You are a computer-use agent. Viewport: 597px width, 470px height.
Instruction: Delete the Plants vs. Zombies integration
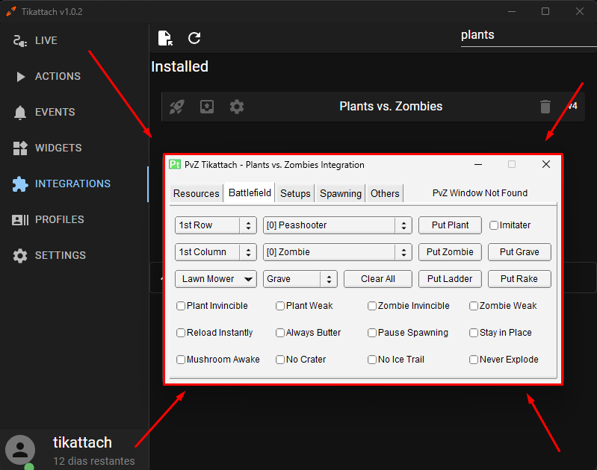(545, 107)
